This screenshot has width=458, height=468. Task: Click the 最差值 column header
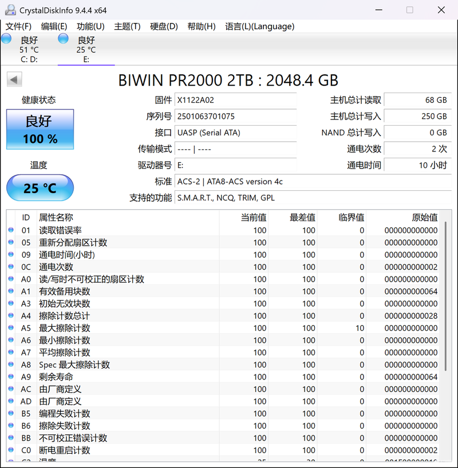(293, 217)
